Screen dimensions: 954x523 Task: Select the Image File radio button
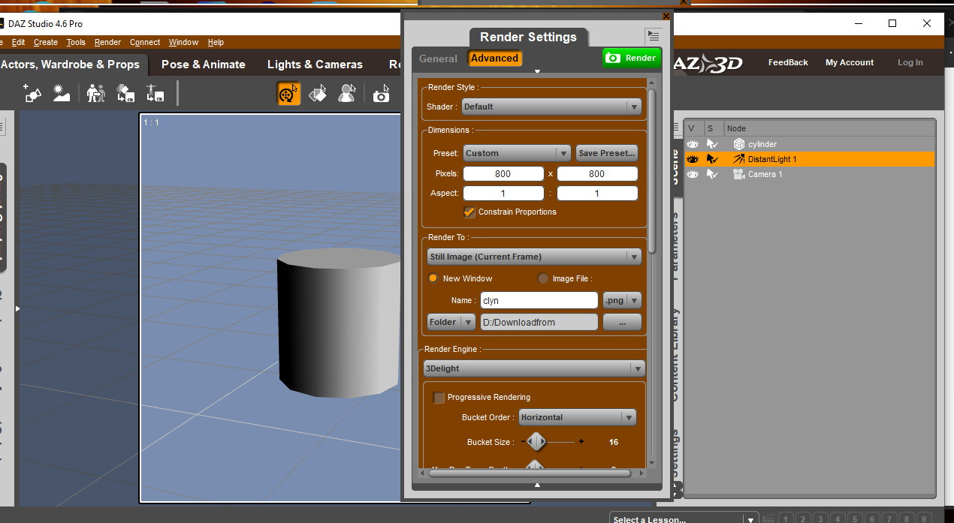(x=543, y=278)
